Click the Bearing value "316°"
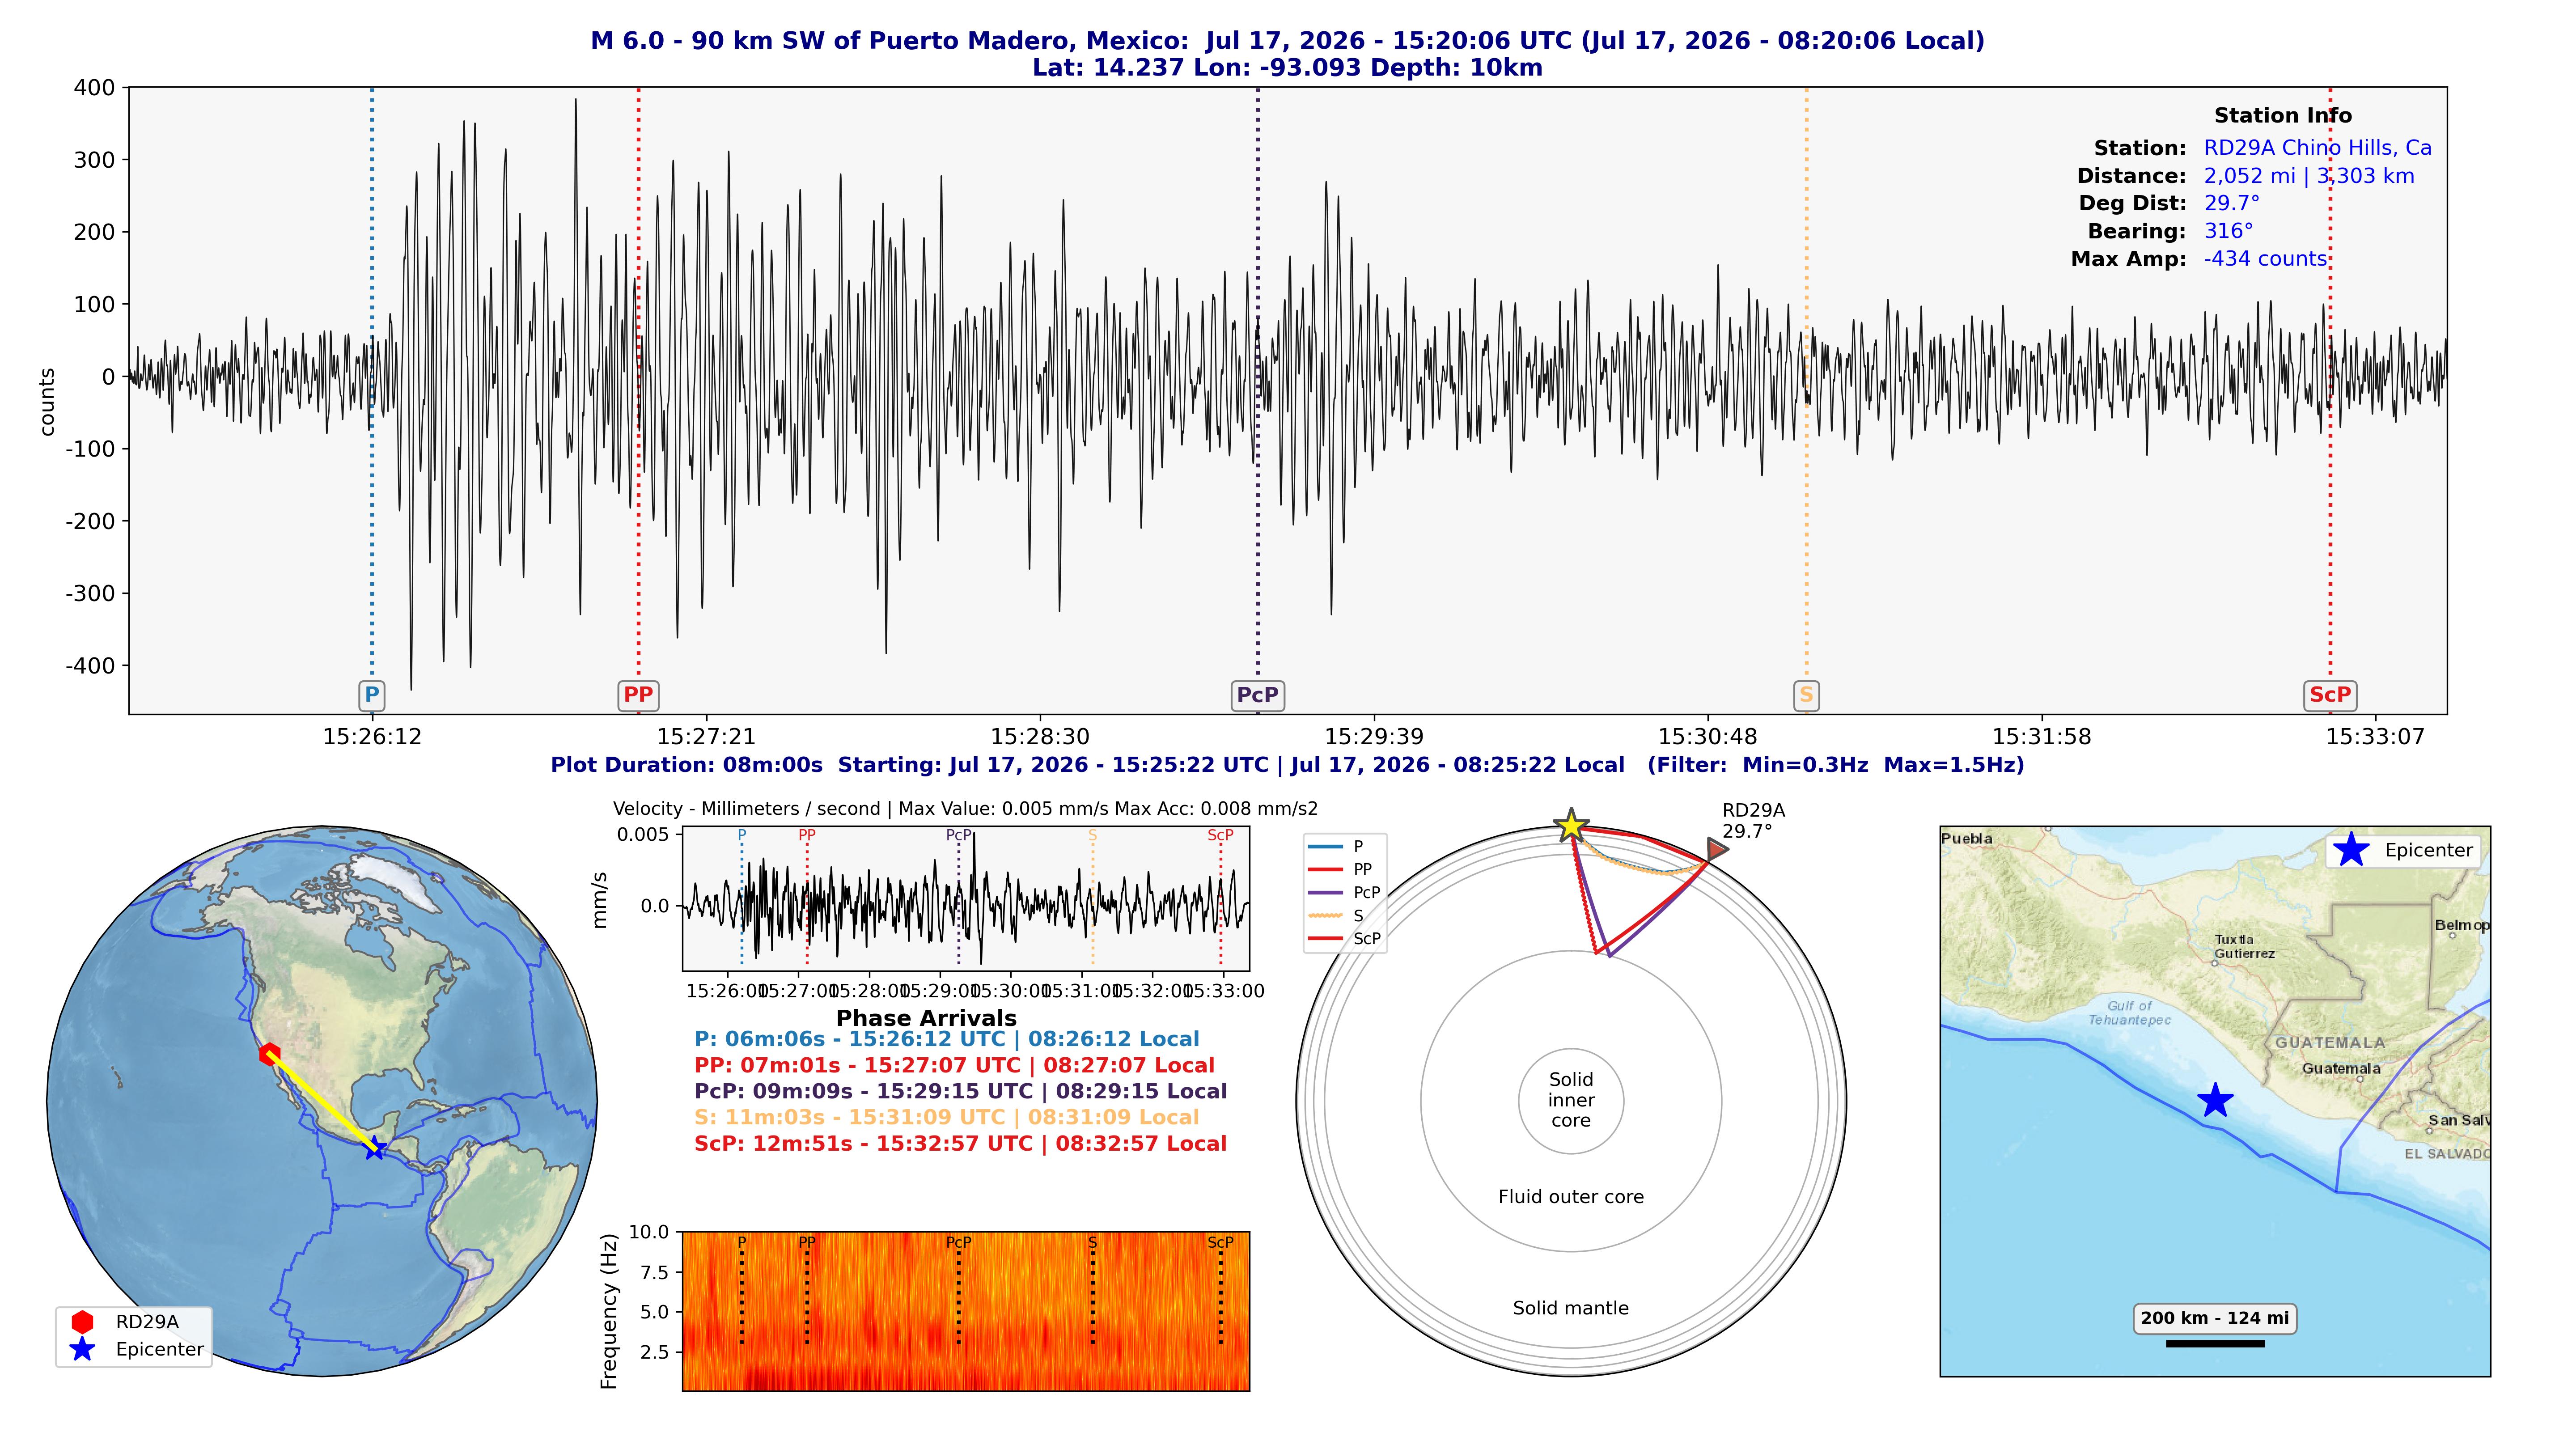The width and height of the screenshot is (2576, 1449). pos(2228,231)
